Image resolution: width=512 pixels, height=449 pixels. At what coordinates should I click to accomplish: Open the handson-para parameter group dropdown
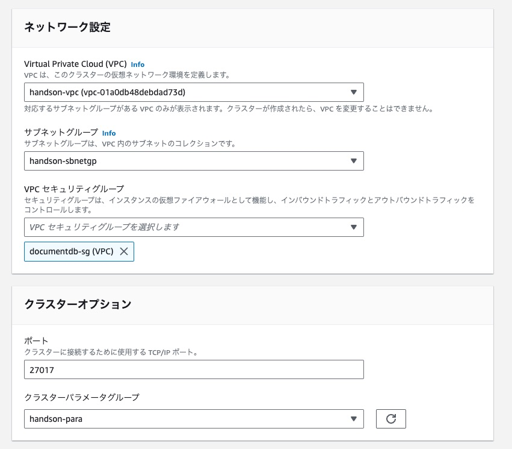[194, 419]
